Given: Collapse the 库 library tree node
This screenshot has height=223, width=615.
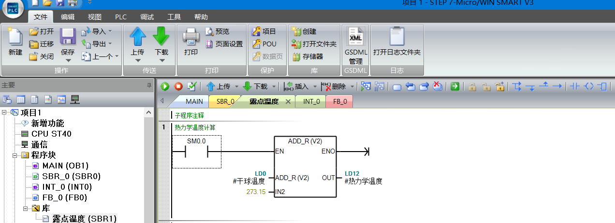Looking at the screenshot, I should tap(26, 208).
